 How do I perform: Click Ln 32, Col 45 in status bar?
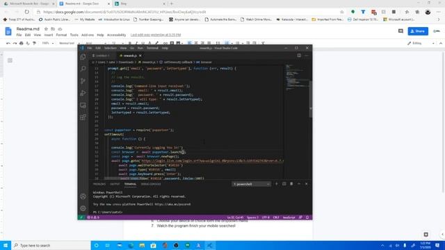235,217
